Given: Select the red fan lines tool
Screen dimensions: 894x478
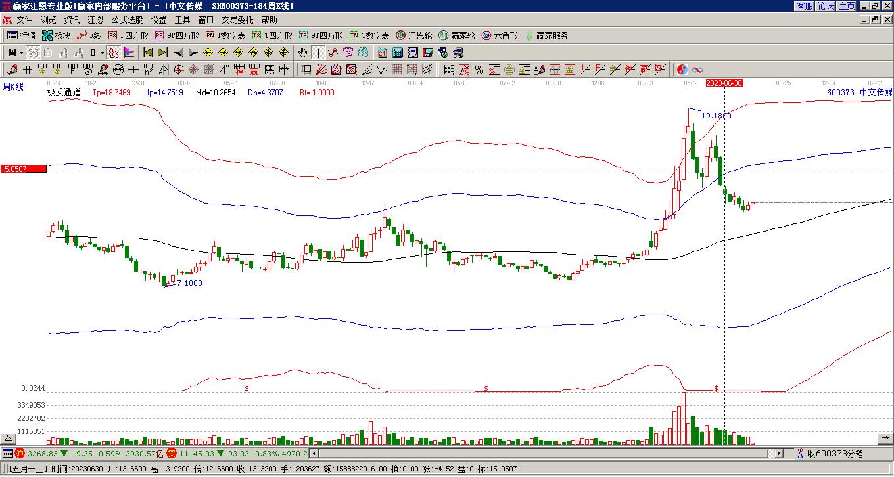Looking at the screenshot, I should (321, 70).
